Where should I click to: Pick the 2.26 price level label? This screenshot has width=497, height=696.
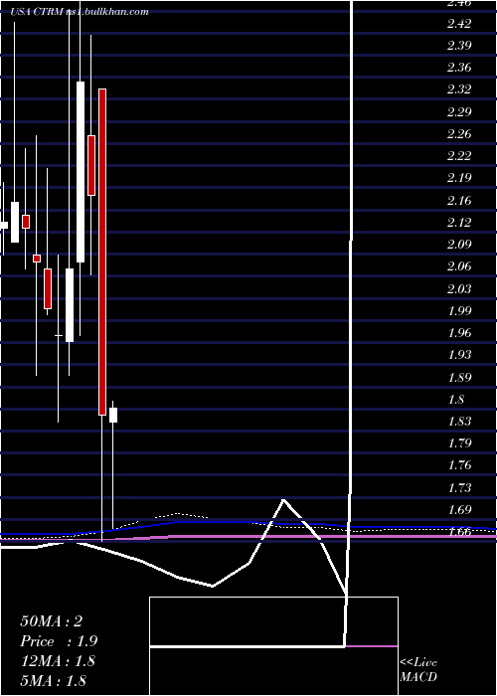click(x=458, y=134)
